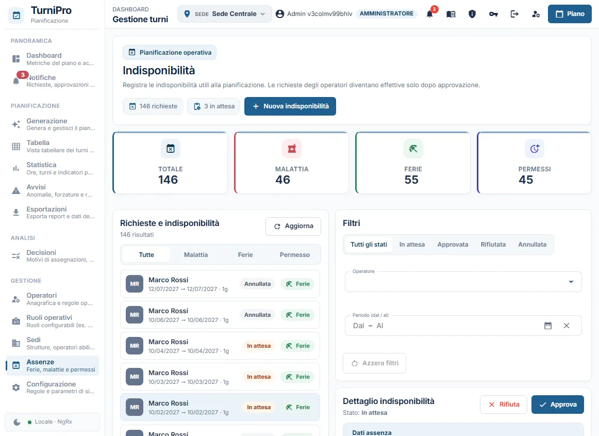599x436 pixels.
Task: Reject the request with Rifiuta button
Action: (x=504, y=404)
